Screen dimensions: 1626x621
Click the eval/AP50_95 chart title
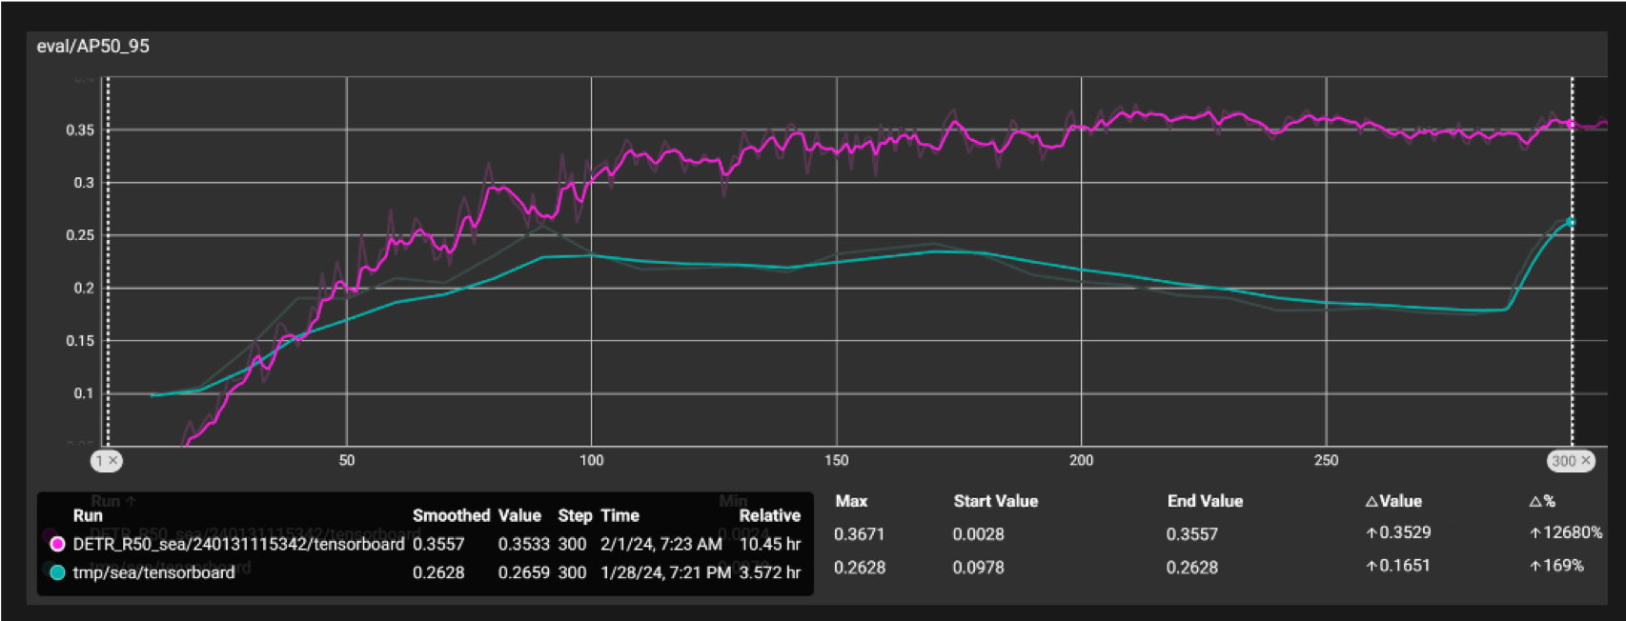(93, 46)
